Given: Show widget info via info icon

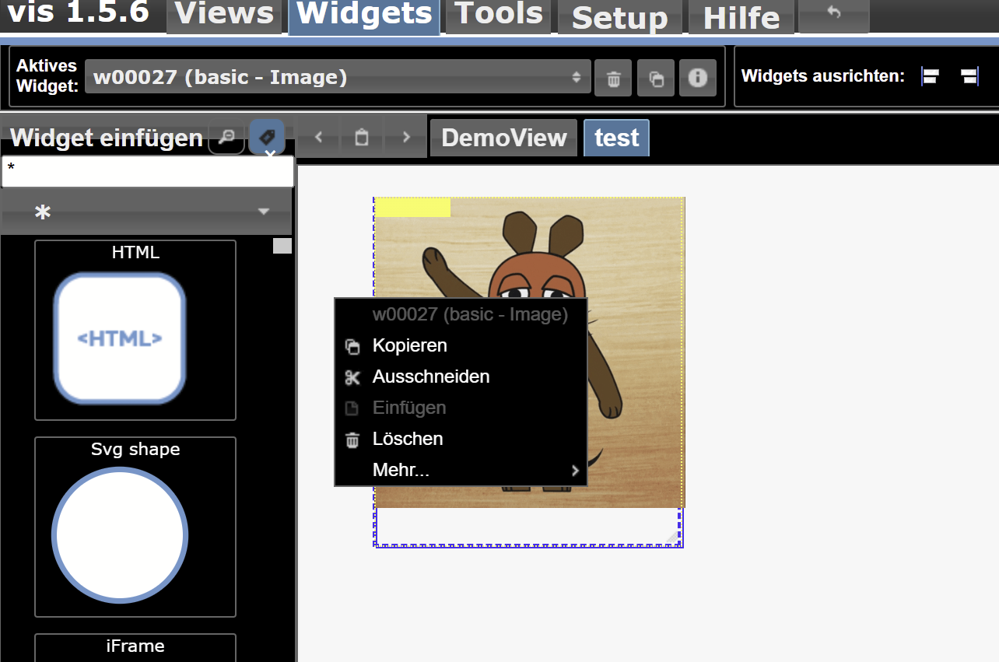Looking at the screenshot, I should [698, 78].
